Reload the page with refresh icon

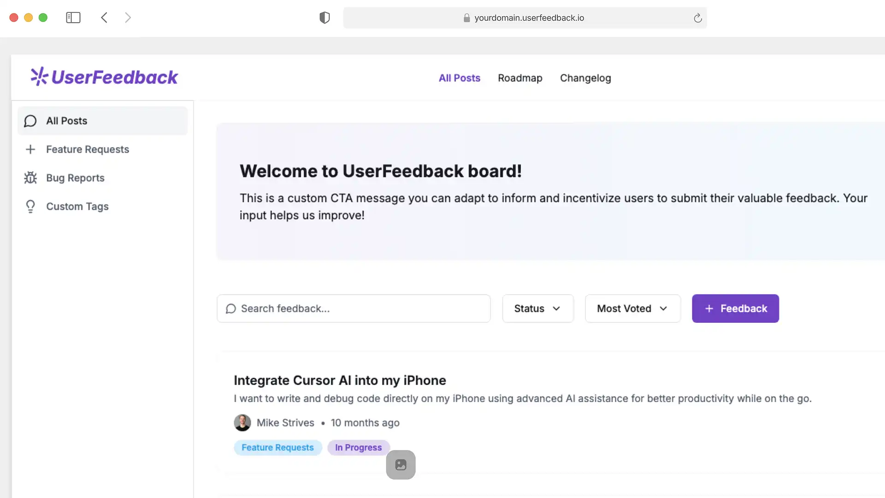pyautogui.click(x=697, y=18)
